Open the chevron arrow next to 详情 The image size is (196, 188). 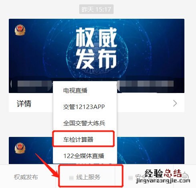coord(175,103)
